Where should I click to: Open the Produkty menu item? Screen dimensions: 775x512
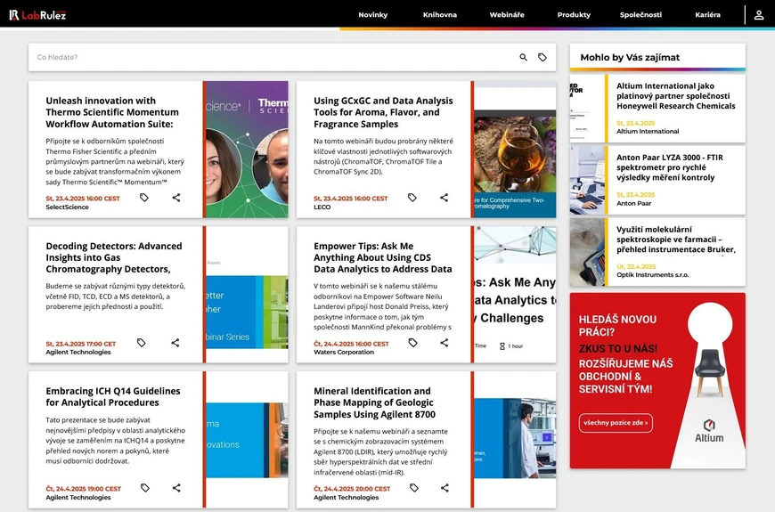click(574, 15)
